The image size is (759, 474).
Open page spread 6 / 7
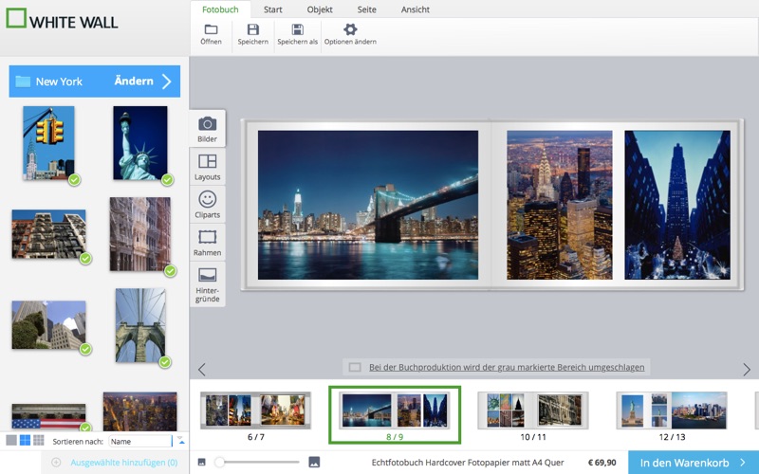(255, 411)
